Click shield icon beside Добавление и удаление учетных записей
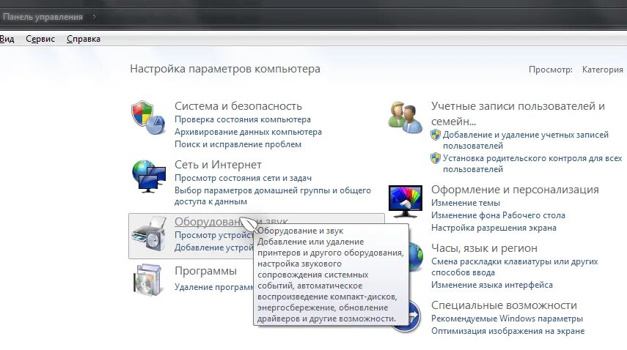 pos(436,135)
